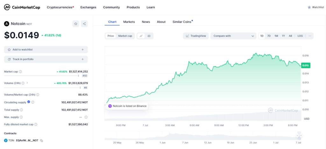Click the Binance listing event marker icon
The width and height of the screenshot is (326, 149).
[110, 106]
